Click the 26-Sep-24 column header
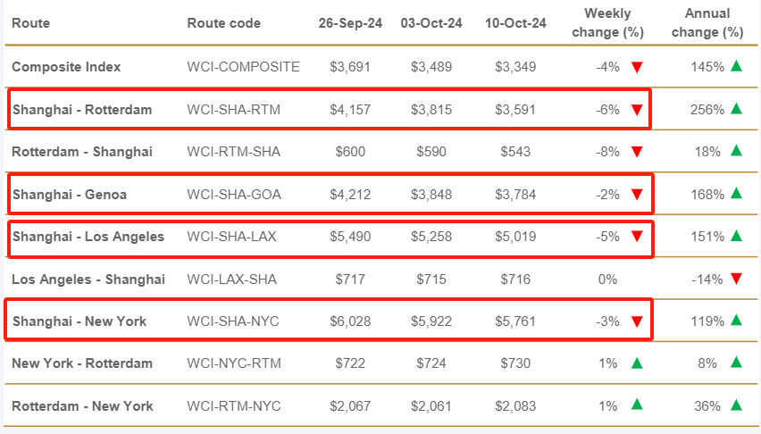Viewport: 761px width, 434px height. tap(350, 23)
